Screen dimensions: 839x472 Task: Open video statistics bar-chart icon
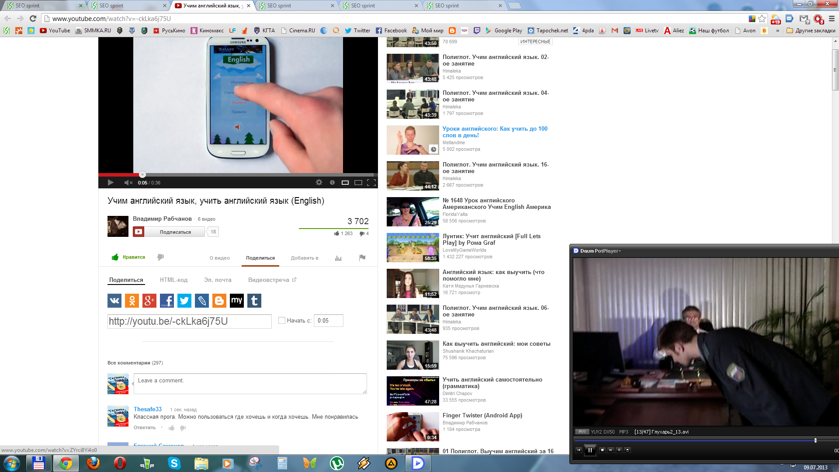pos(338,258)
